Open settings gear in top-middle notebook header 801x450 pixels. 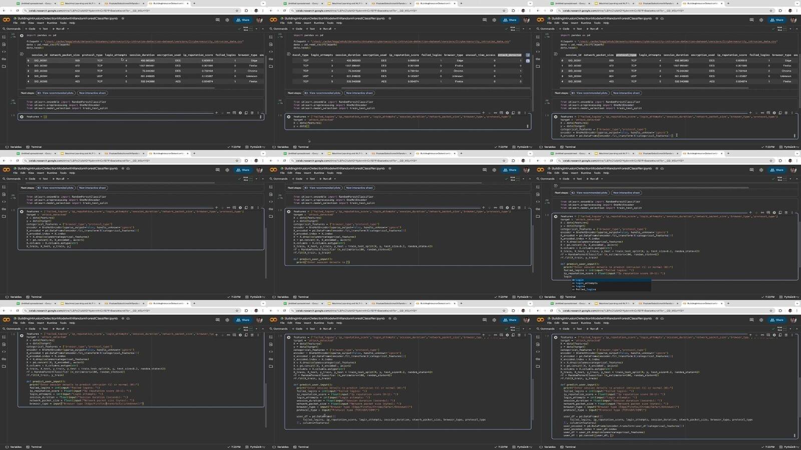pyautogui.click(x=494, y=20)
